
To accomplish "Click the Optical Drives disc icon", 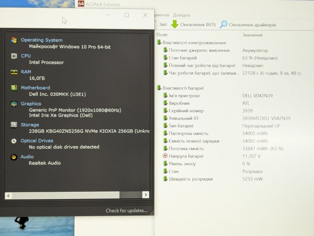I will (x=14, y=141).
